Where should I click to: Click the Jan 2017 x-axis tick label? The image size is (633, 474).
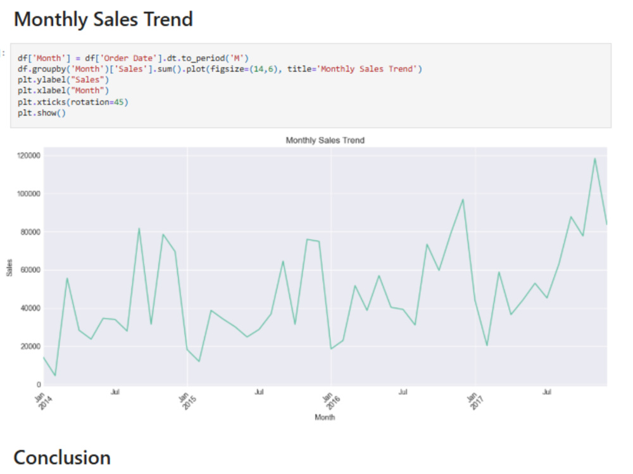coord(475,400)
